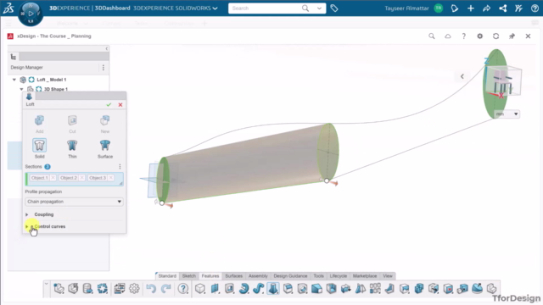The image size is (543, 305).
Task: Click the search magnifier in the top bar
Action: 305,8
